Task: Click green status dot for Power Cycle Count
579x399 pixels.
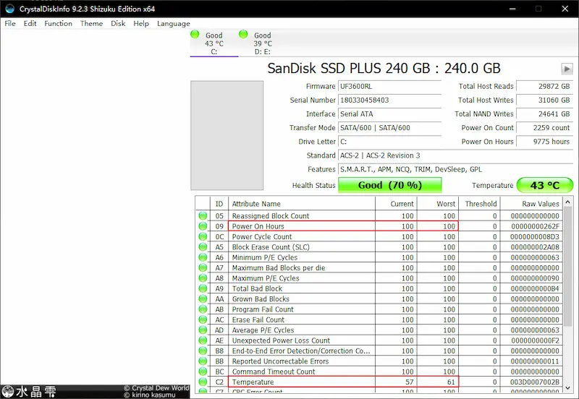Action: (203, 236)
